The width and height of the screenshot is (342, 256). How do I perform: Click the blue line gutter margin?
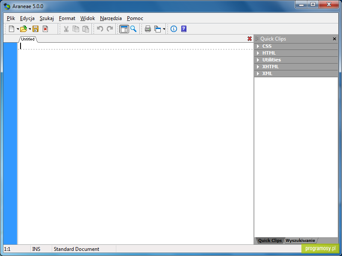10,143
